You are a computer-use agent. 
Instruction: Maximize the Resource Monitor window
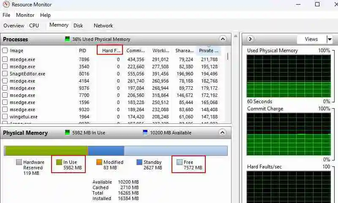317,4
